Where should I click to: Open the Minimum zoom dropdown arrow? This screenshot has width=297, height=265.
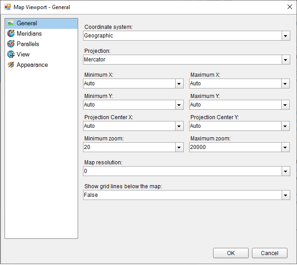coord(179,147)
